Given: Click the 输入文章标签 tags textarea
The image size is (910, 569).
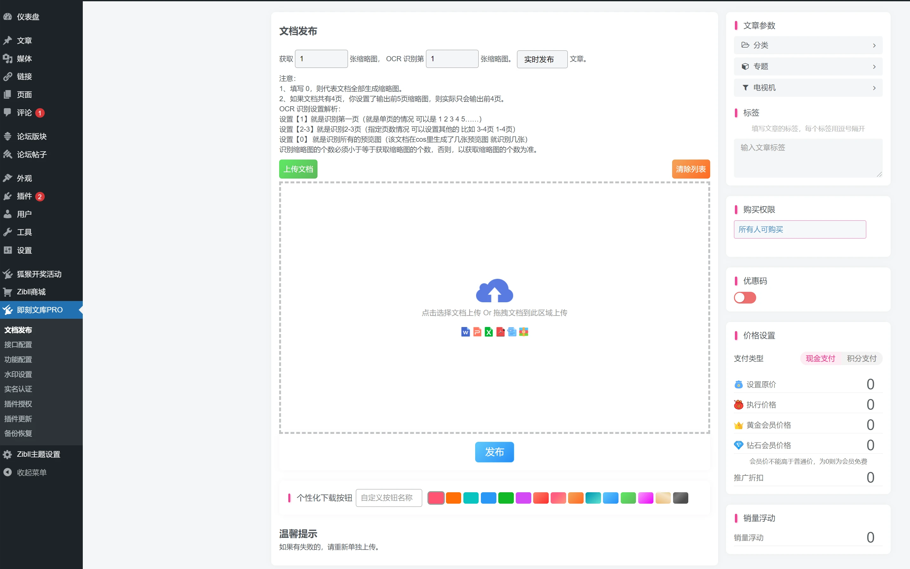Looking at the screenshot, I should pos(808,158).
